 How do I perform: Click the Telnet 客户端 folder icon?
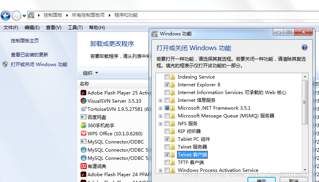point(172,155)
